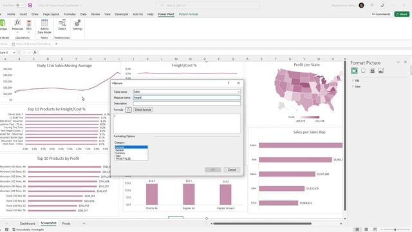Click the Detect relationships icon

point(62,23)
